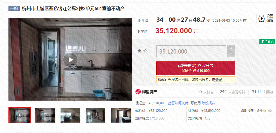Click the 即将开始 status tag
Screen dimensions: 276x133
(x=267, y=42)
